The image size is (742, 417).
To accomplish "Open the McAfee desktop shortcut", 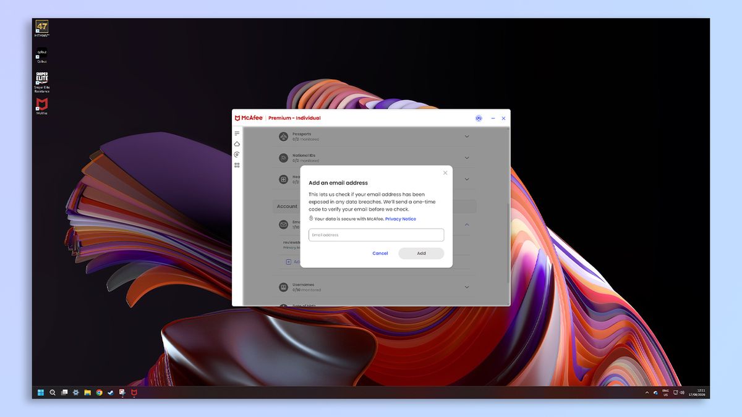I will click(x=42, y=106).
